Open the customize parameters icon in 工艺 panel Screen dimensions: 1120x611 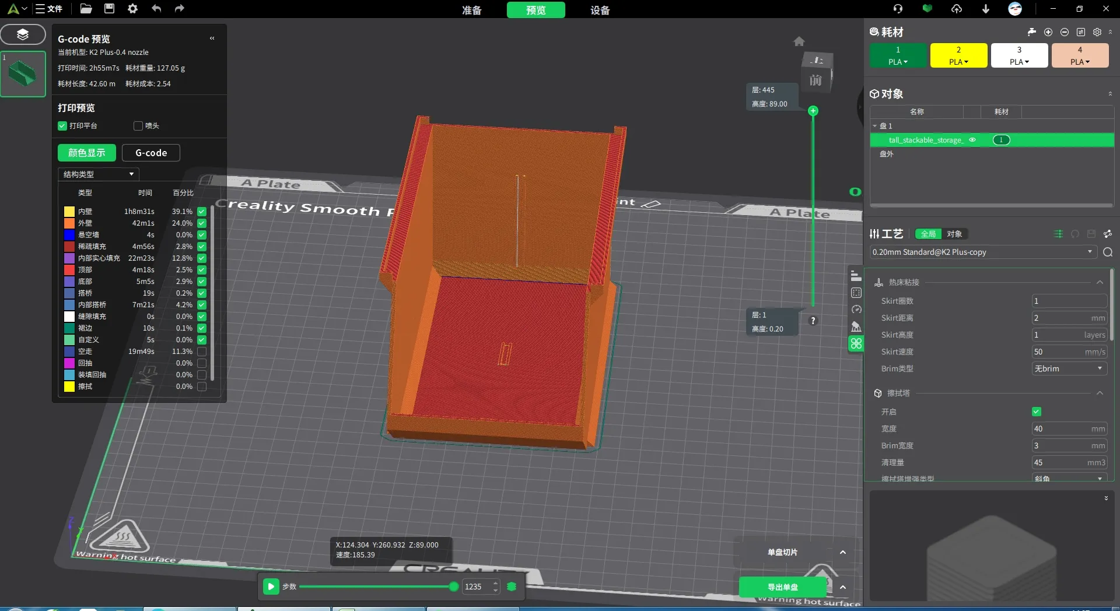(x=1059, y=234)
